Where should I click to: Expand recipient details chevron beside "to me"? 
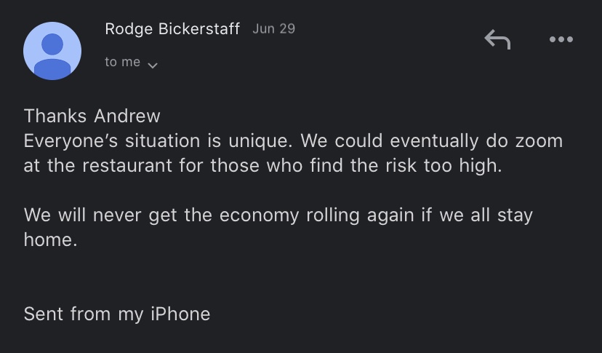tap(153, 65)
